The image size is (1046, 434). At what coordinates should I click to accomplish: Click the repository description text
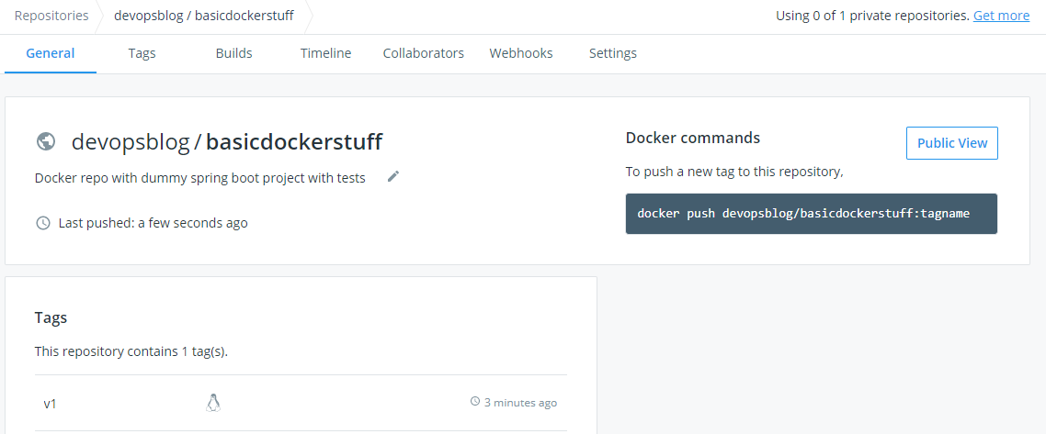[199, 177]
